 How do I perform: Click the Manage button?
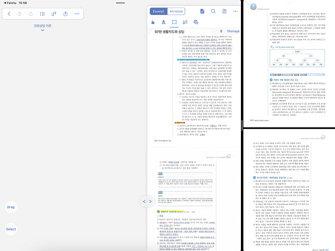[x=233, y=31]
